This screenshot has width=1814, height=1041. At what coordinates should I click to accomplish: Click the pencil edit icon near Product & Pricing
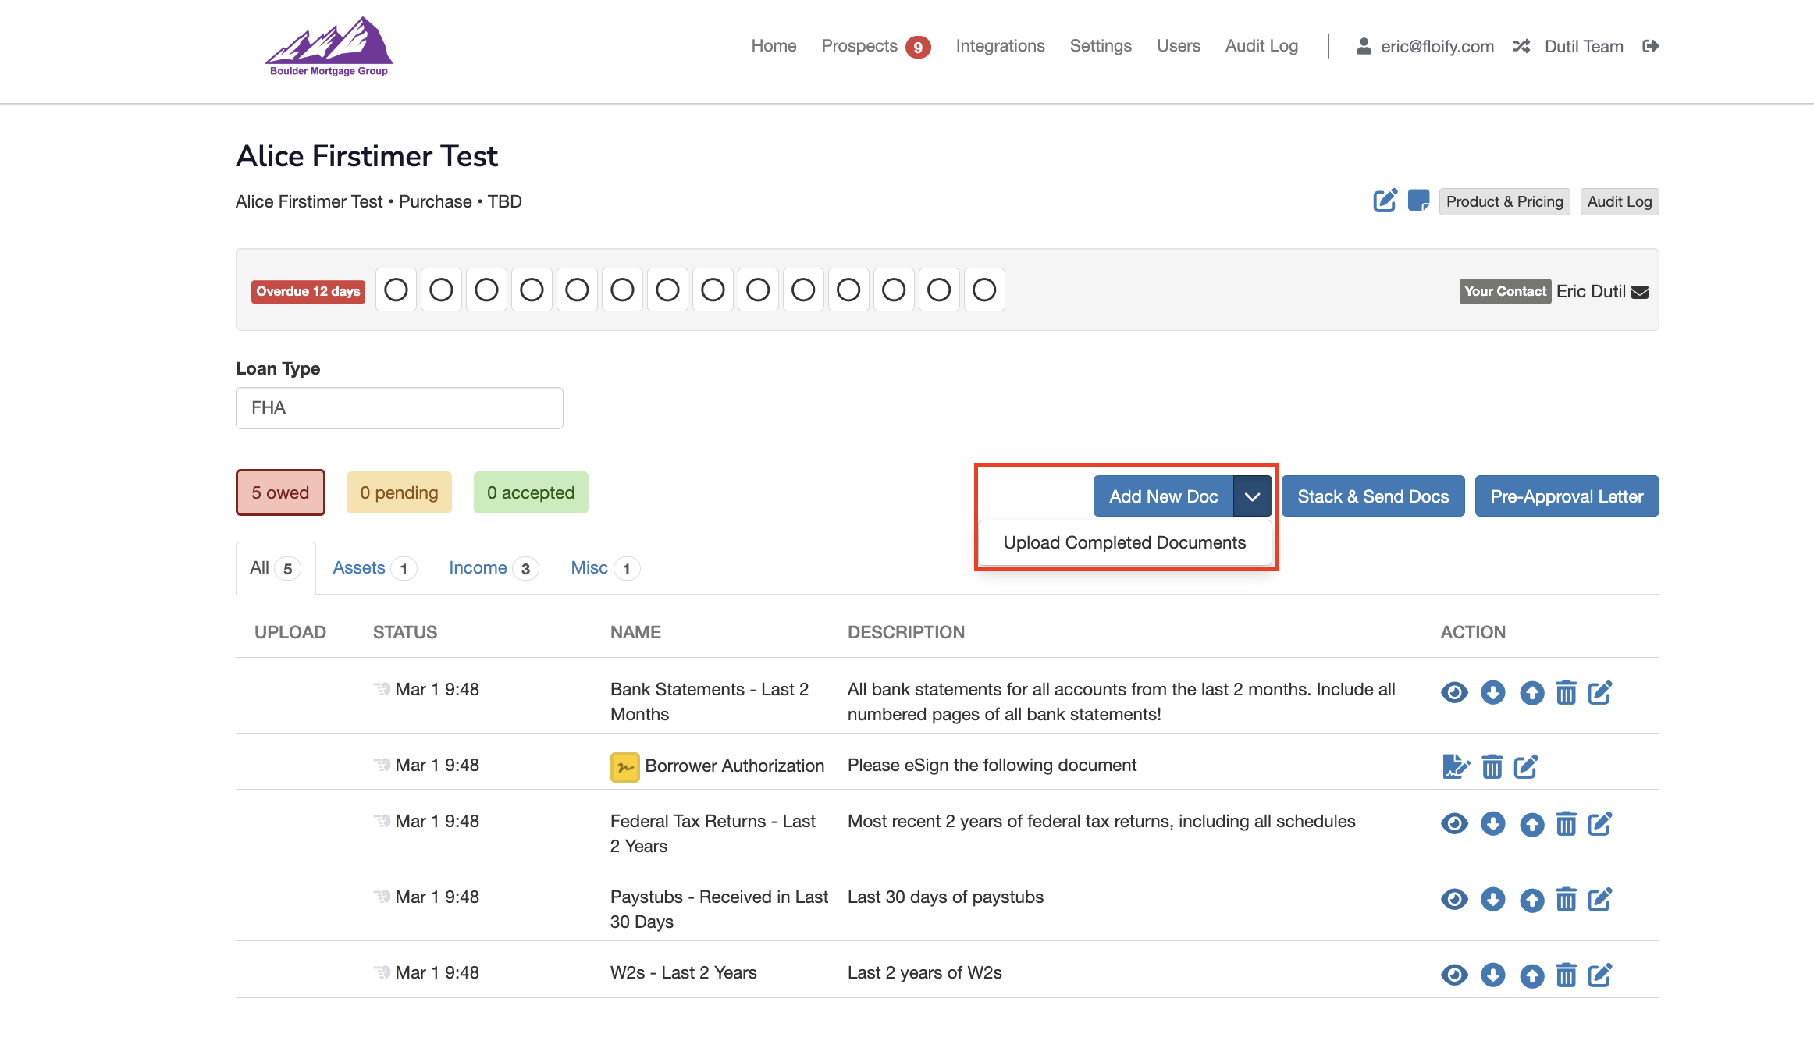[1384, 201]
